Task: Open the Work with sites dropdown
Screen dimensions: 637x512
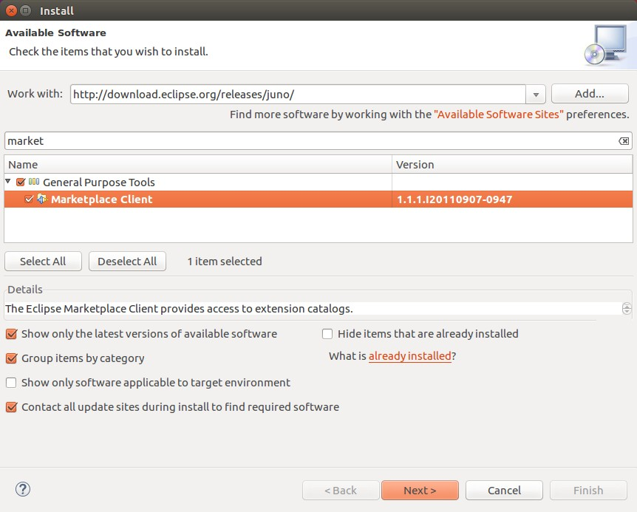Action: point(536,94)
